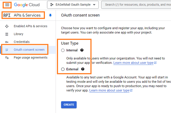Go to the Library page

[x=18, y=34]
